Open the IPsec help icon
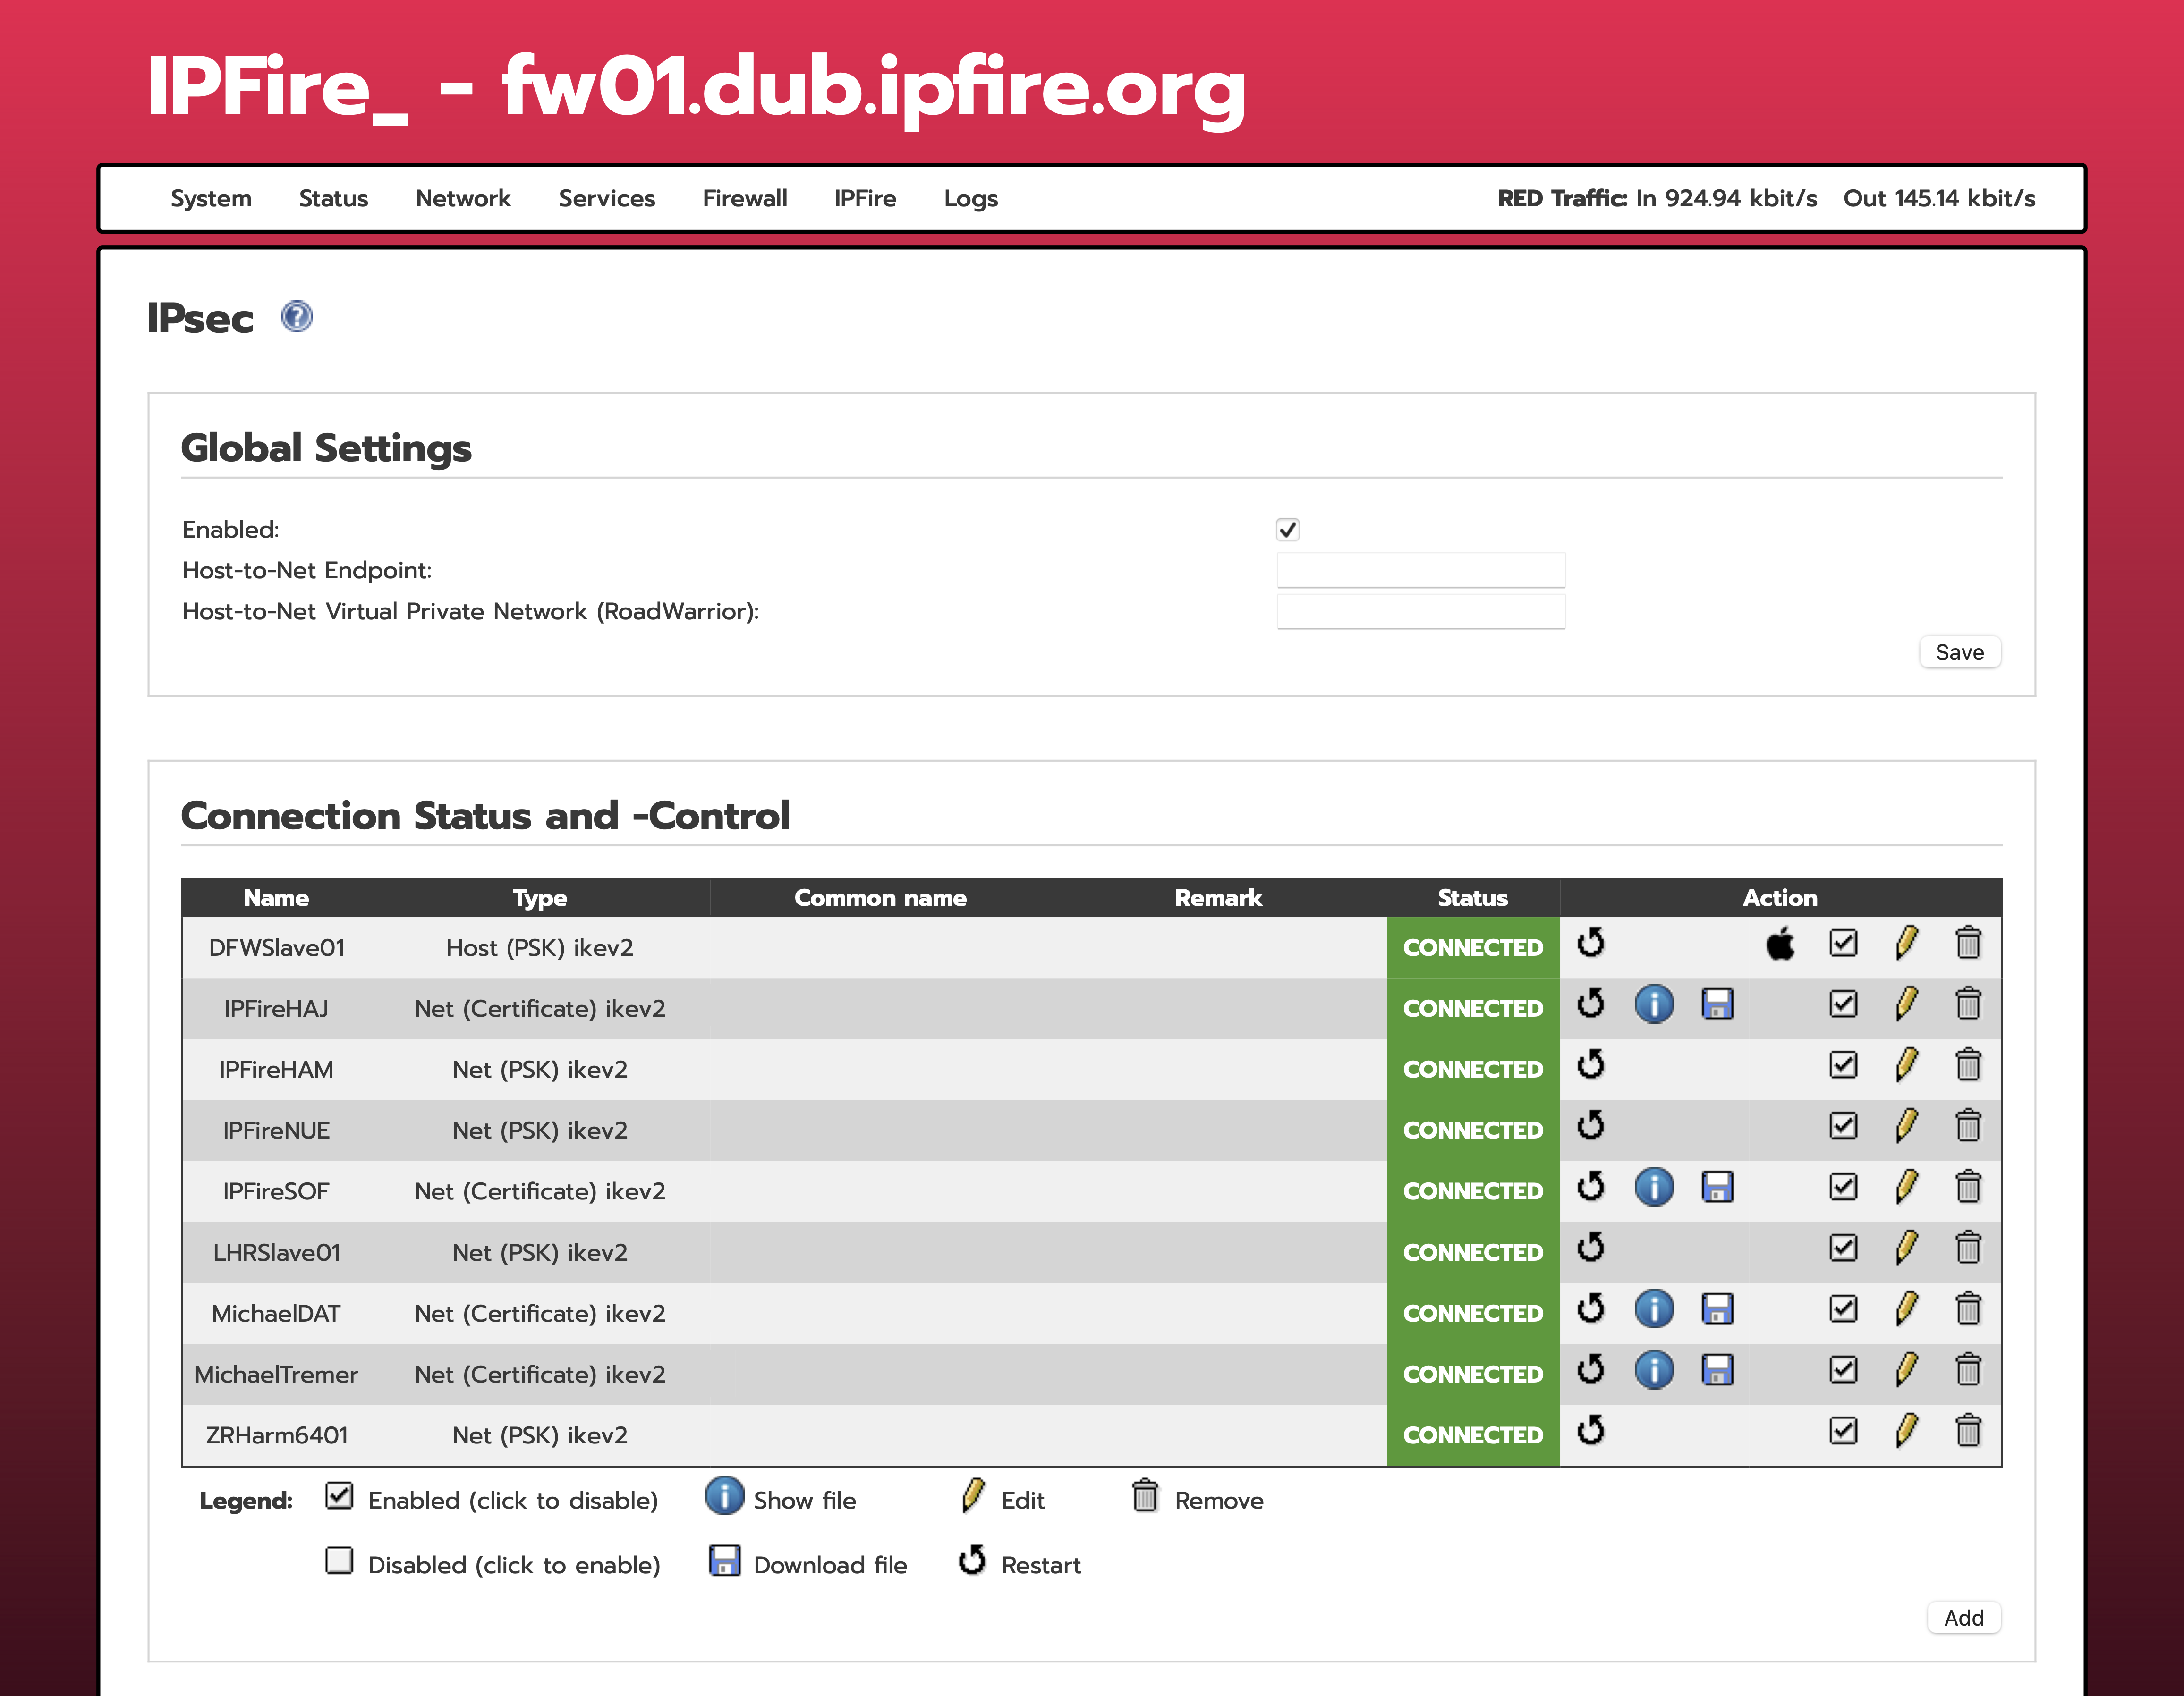The image size is (2184, 1696). (296, 317)
